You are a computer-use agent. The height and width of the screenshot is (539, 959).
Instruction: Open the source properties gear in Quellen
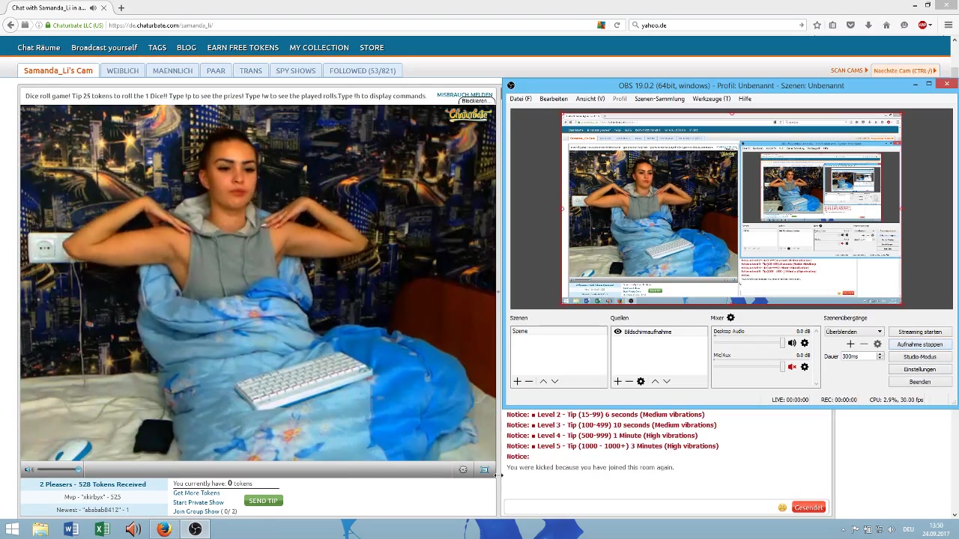(641, 382)
